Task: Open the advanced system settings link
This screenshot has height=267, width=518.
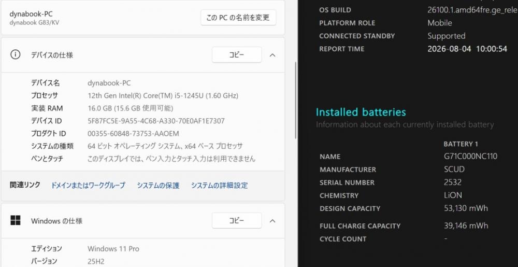Action: point(219,186)
